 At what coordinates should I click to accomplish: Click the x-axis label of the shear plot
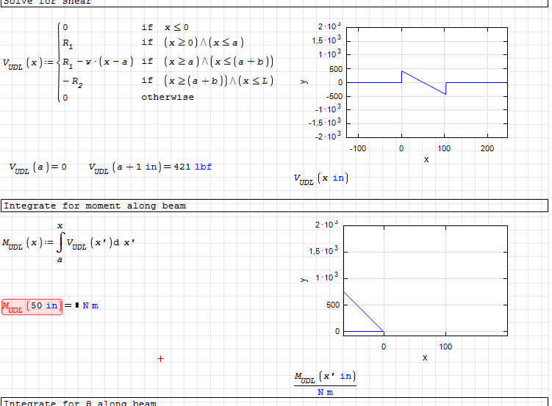click(x=426, y=159)
